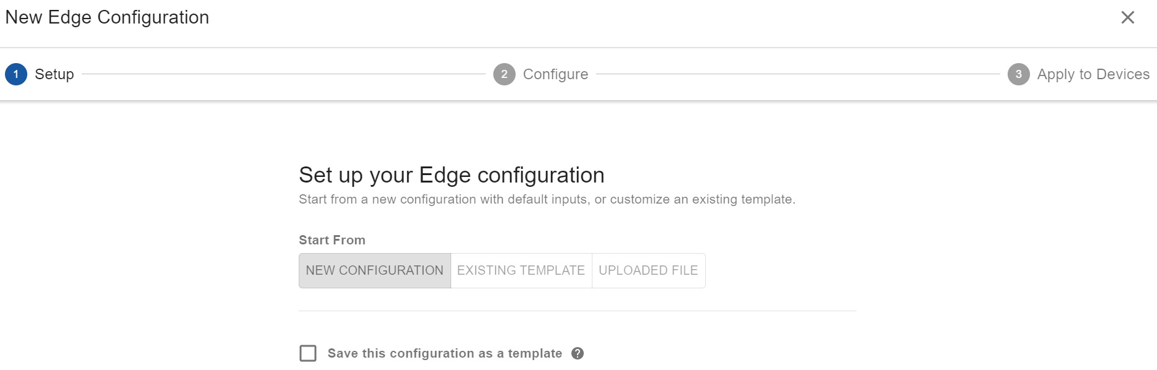This screenshot has height=370, width=1157.
Task: Click the step 1 circle icon
Action: [x=16, y=74]
